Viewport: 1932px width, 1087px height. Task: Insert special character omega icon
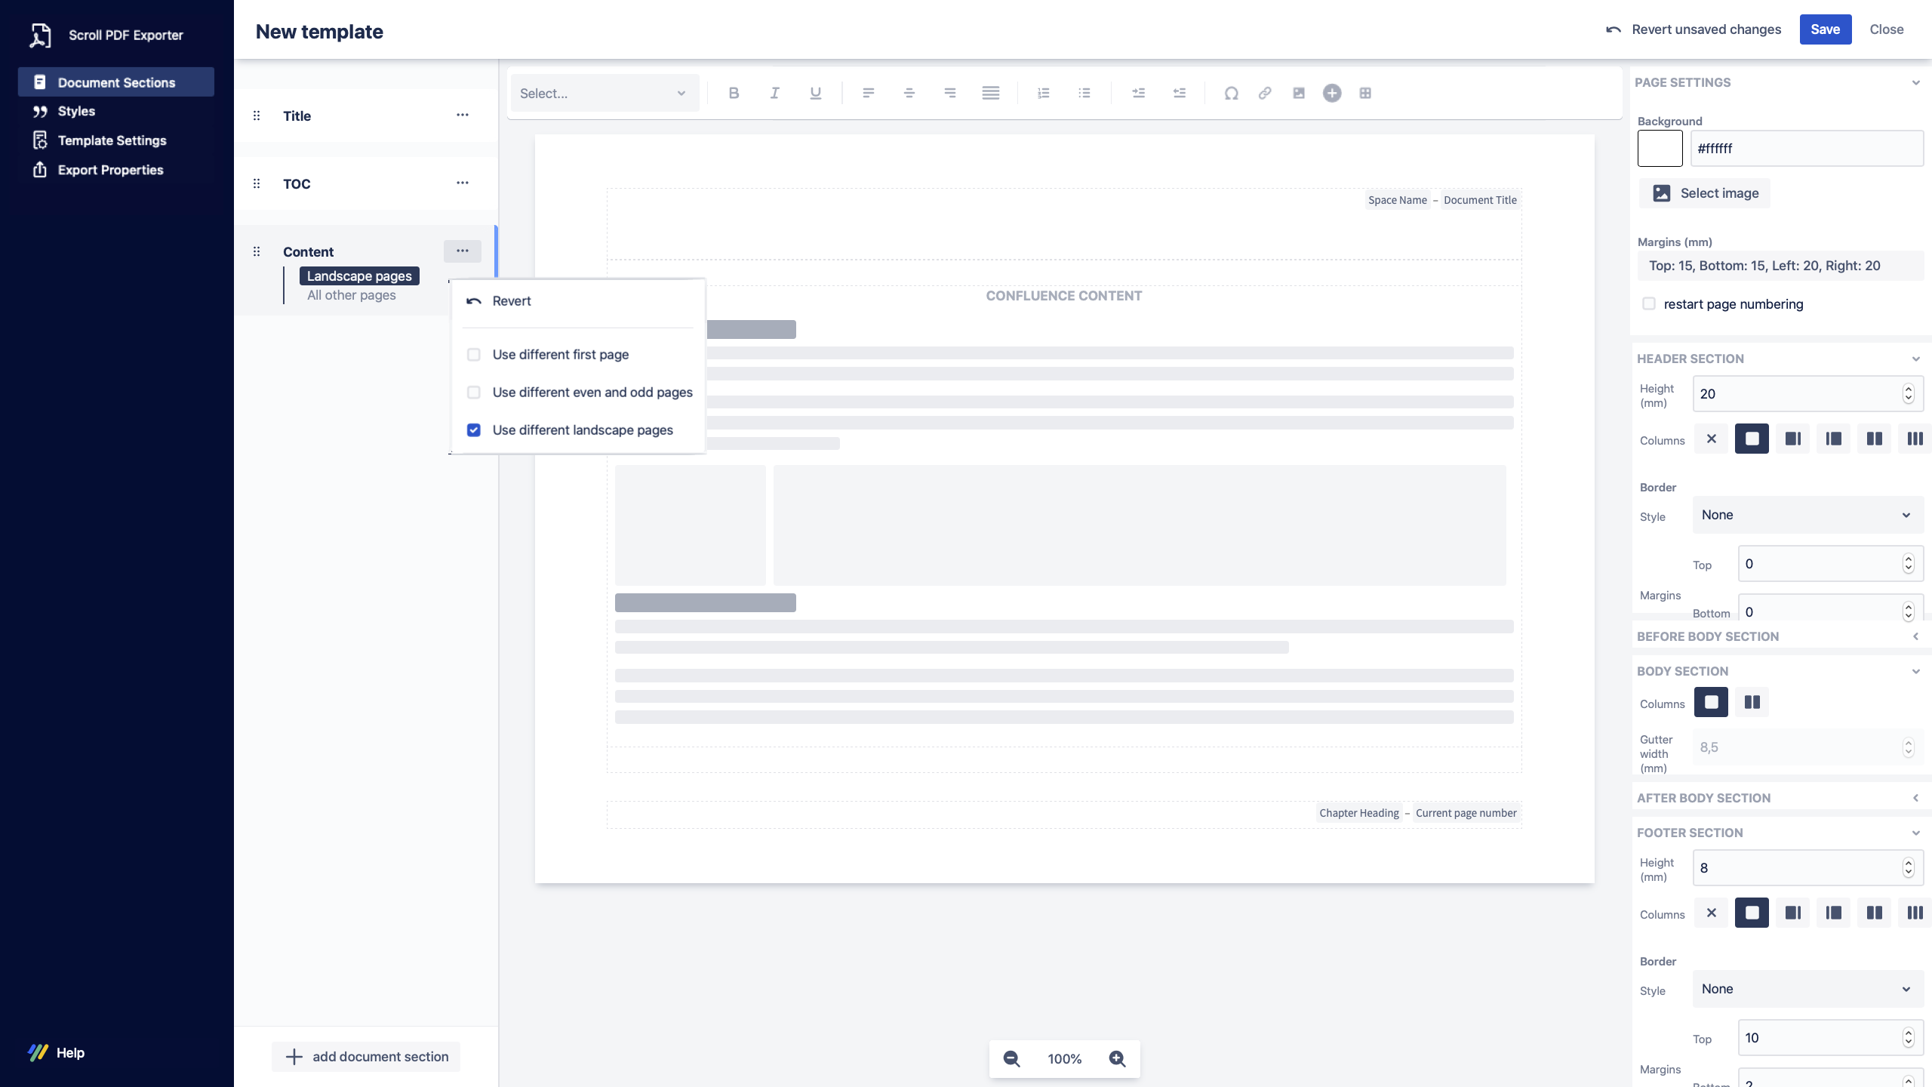pyautogui.click(x=1231, y=93)
